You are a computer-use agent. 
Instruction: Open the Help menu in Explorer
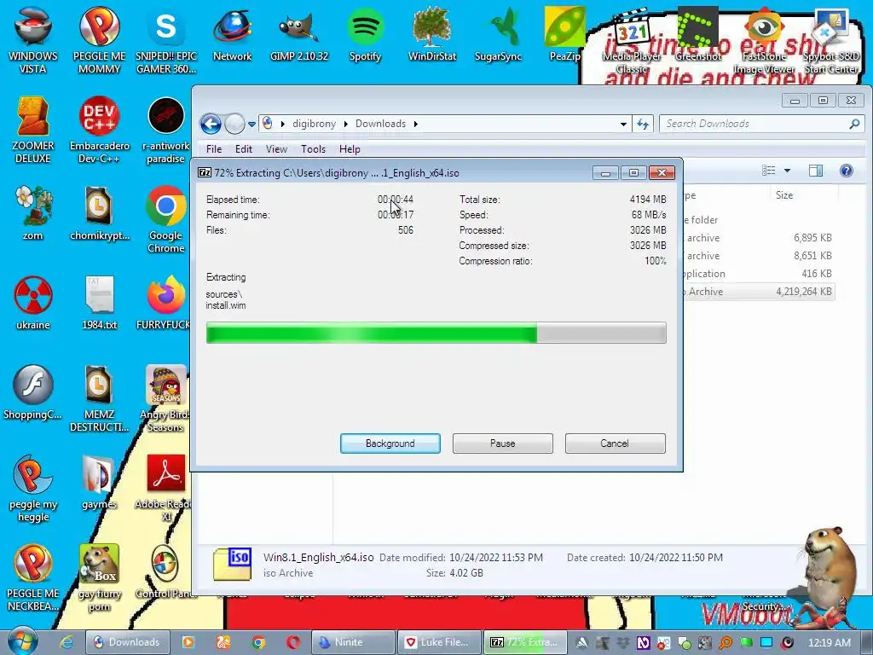(350, 149)
